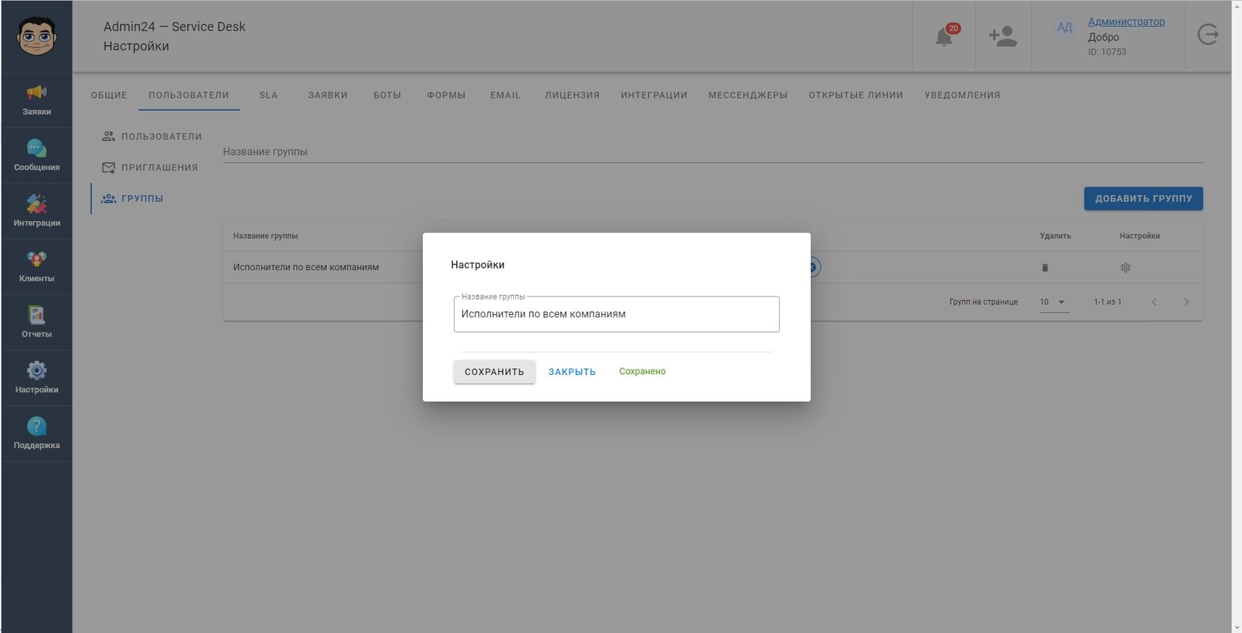
Task: Click the Название группы search field
Action: pos(713,151)
